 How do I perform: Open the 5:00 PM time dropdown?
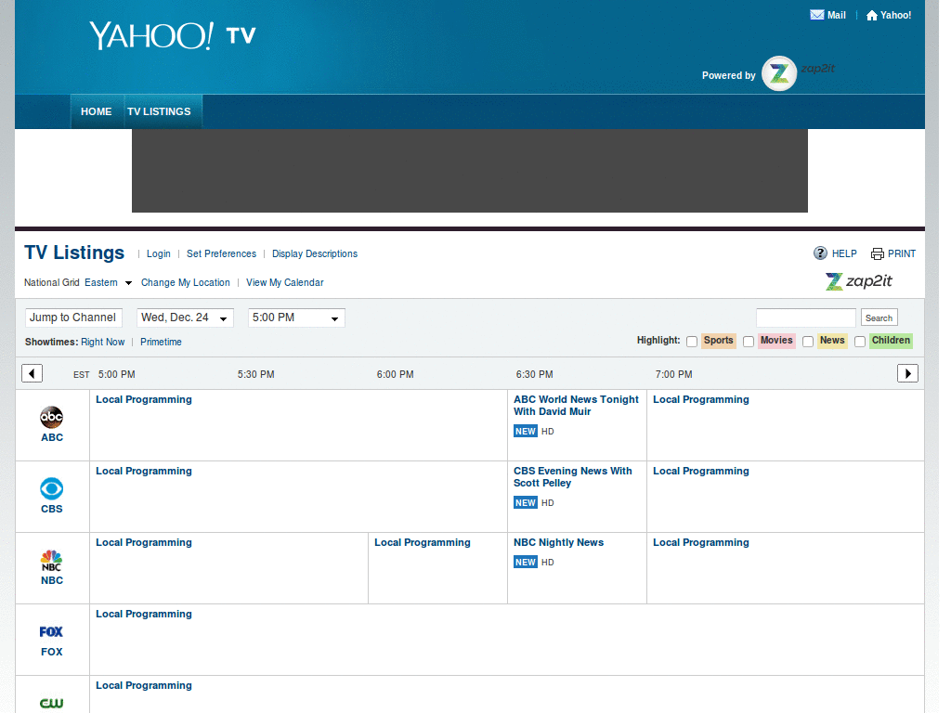click(x=295, y=318)
